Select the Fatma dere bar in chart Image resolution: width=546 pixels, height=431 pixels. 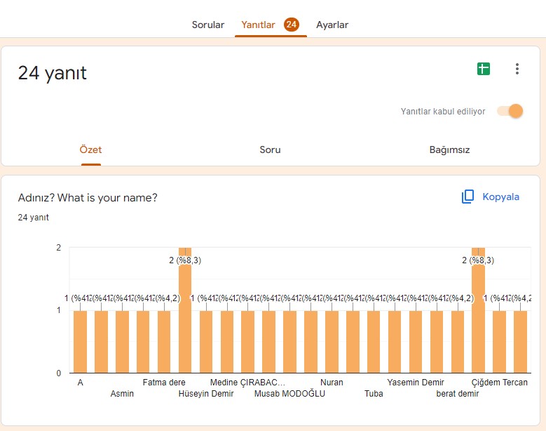coord(164,342)
